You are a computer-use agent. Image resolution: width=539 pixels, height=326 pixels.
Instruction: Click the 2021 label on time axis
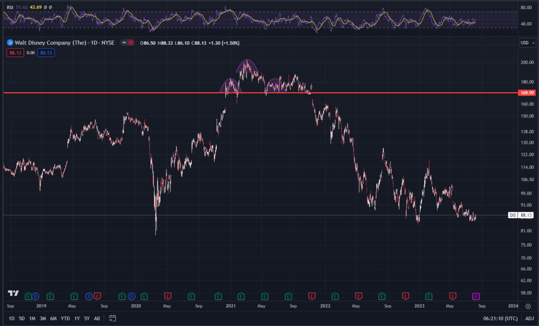(231, 305)
